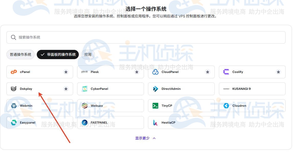Image resolution: width=293 pixels, height=152 pixels.
Task: Click the Coolify icon
Action: (x=226, y=72)
